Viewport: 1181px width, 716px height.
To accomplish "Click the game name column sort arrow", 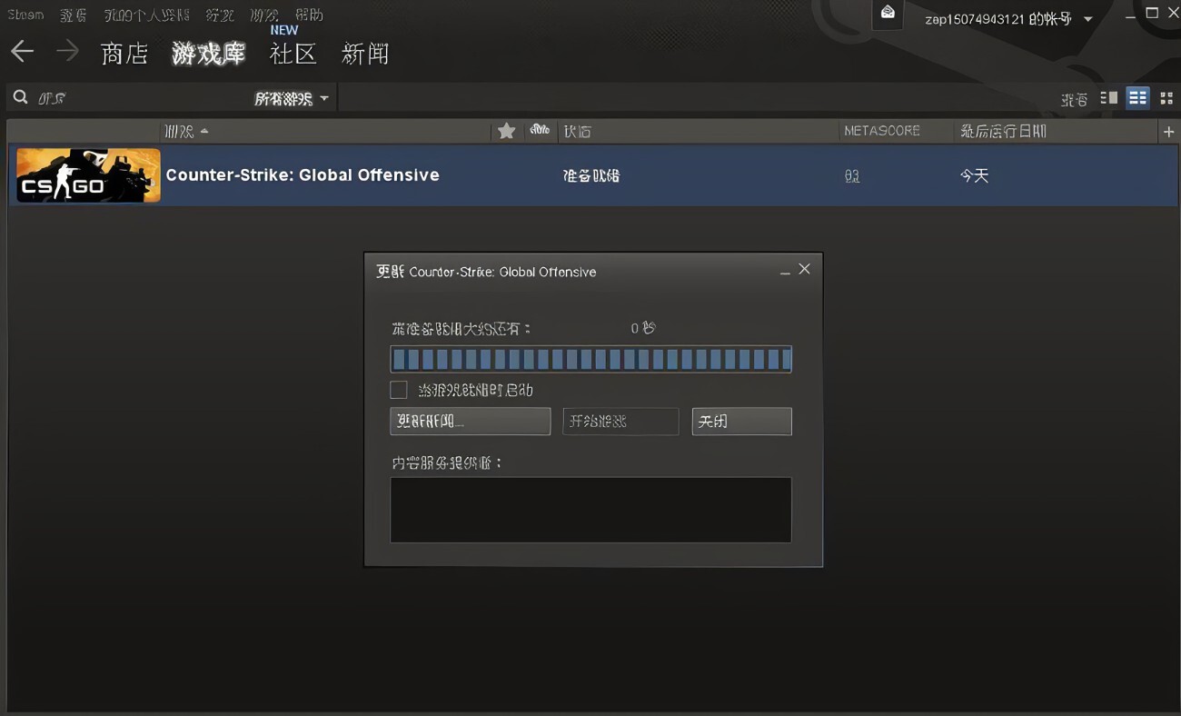I will 204,131.
